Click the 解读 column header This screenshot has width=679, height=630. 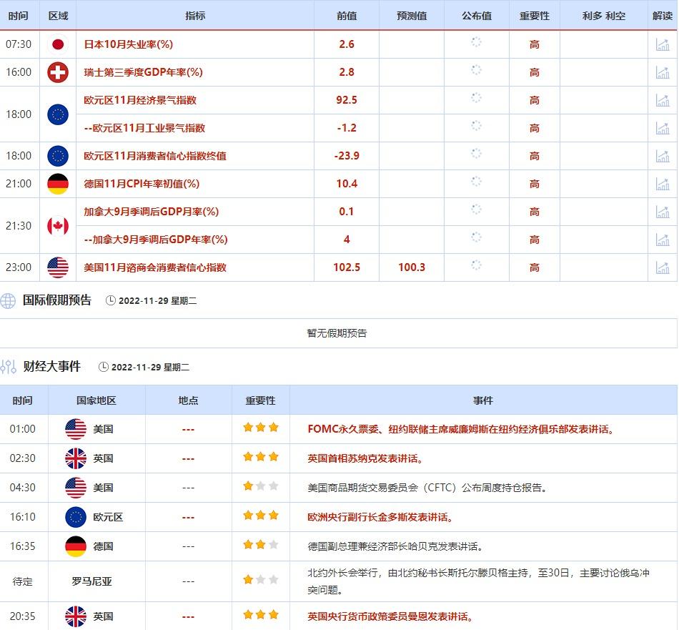point(663,16)
